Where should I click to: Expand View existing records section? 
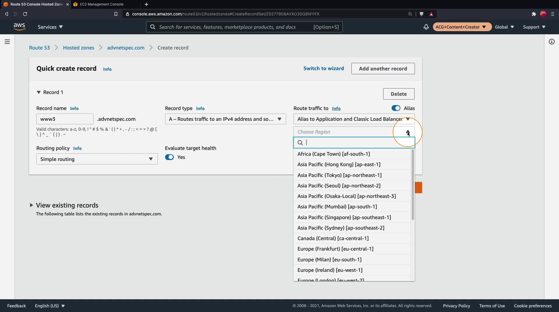[31, 205]
